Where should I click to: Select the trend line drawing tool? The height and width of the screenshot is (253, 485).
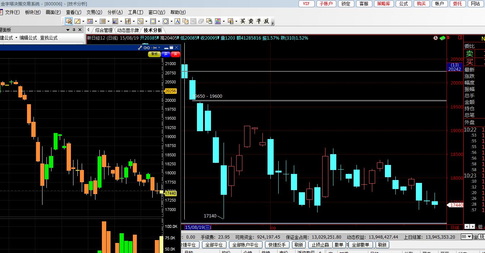(77, 22)
